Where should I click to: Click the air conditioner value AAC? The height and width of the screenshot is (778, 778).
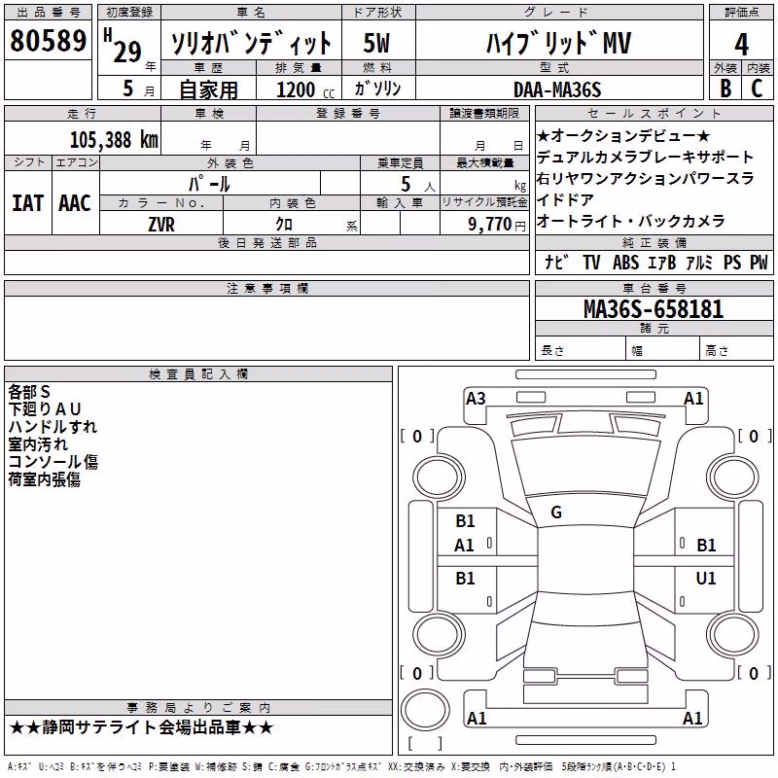click(x=75, y=203)
